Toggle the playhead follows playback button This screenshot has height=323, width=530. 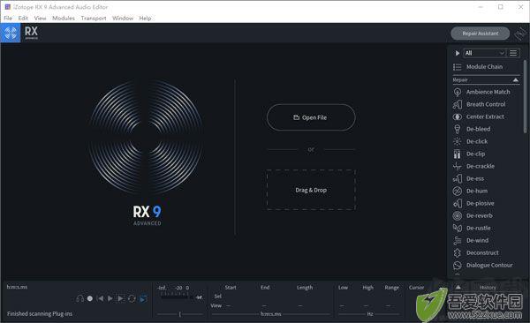143,298
